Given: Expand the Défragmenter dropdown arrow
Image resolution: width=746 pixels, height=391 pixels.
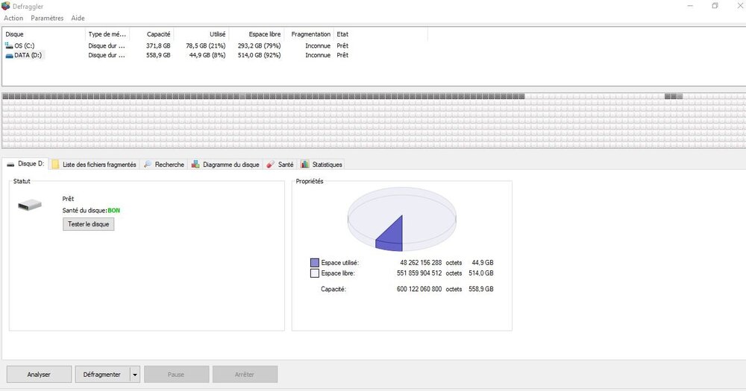Looking at the screenshot, I should pyautogui.click(x=134, y=375).
